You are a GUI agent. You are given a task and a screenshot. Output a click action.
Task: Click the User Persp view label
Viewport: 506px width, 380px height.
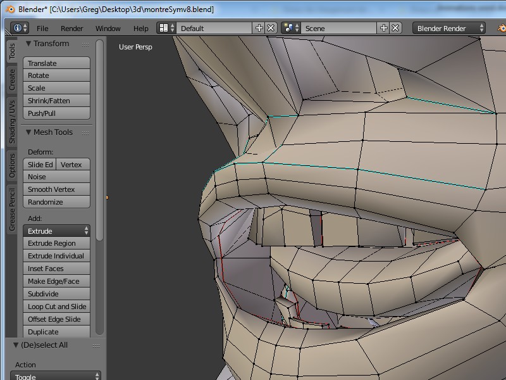coord(135,47)
